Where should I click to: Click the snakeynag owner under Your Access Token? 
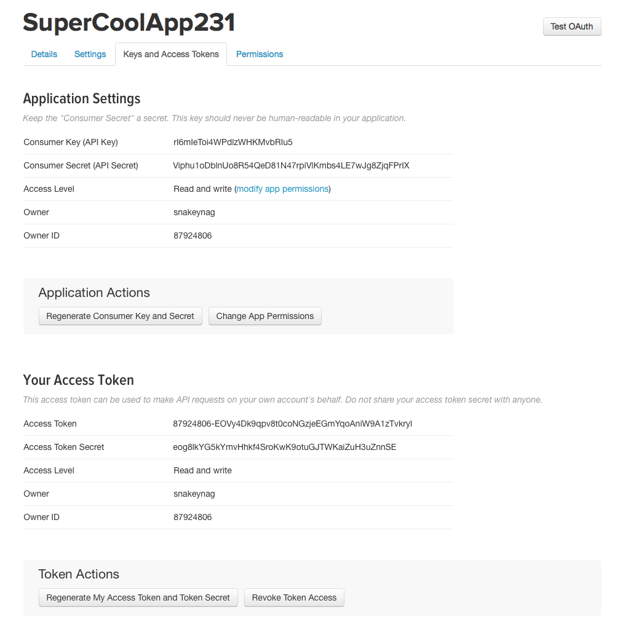[x=194, y=494]
